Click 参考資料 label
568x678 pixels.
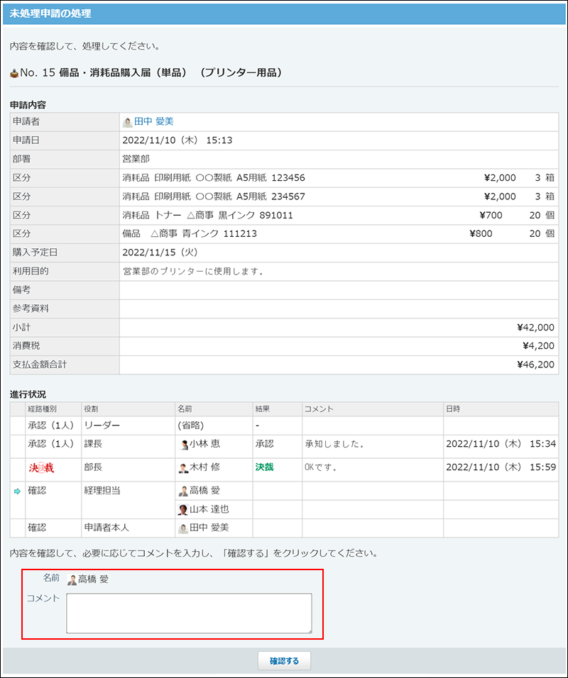tap(31, 309)
